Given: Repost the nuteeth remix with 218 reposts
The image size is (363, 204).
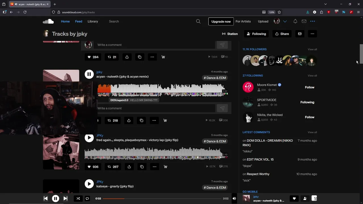Looking at the screenshot, I should tap(113, 120).
